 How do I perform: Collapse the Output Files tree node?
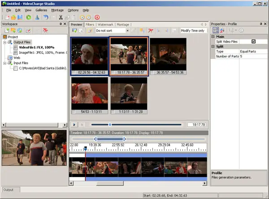tap(4, 43)
